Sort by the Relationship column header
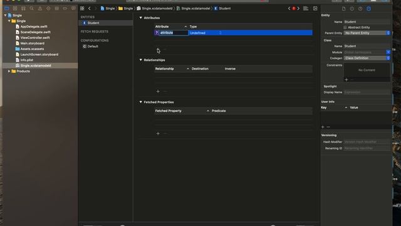This screenshot has height=226, width=401. click(172, 68)
